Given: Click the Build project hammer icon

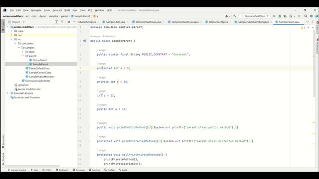Looking at the screenshot, I should pyautogui.click(x=235, y=16).
